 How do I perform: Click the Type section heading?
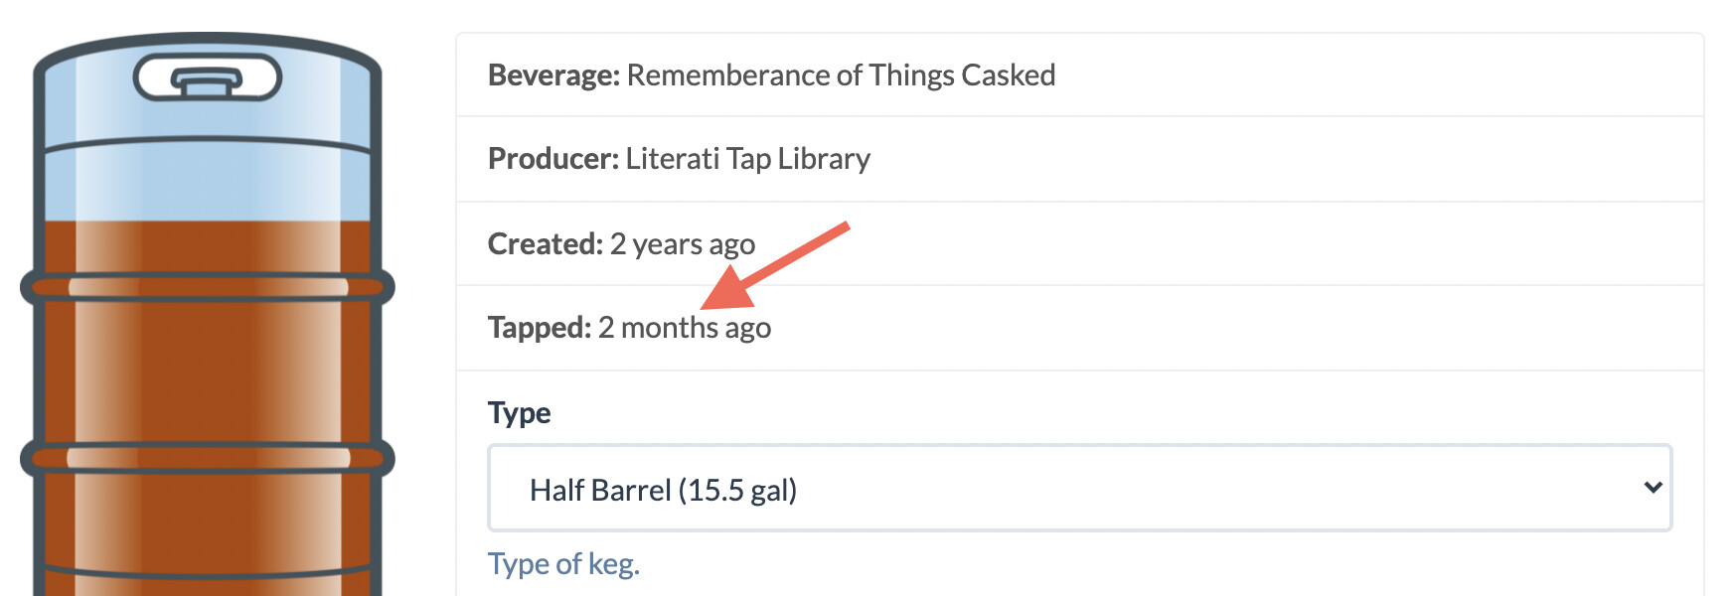tap(519, 413)
